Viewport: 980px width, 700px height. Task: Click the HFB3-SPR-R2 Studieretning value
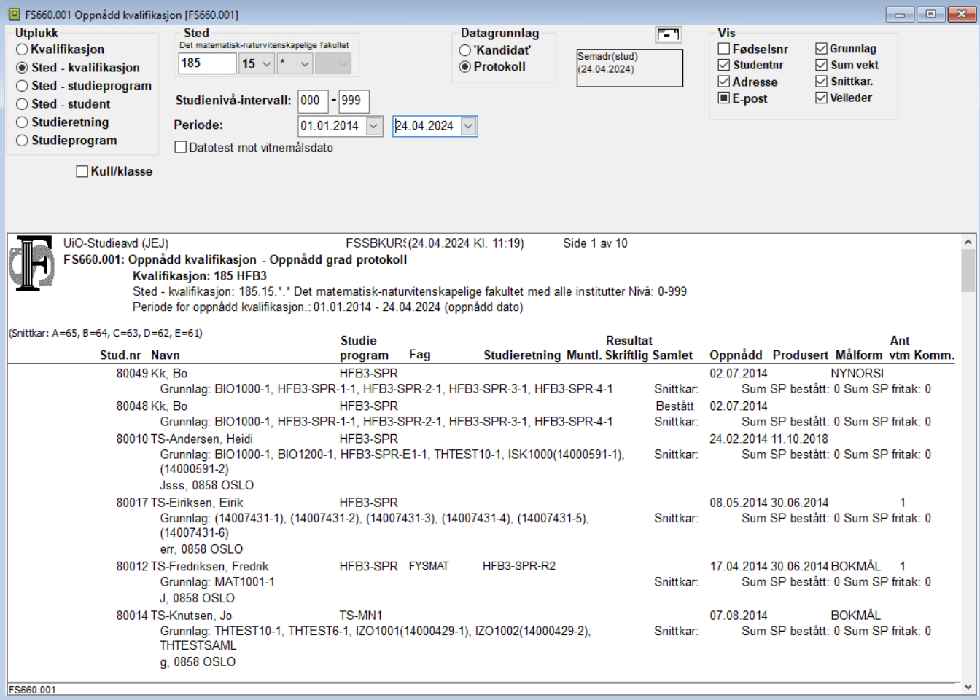[519, 566]
